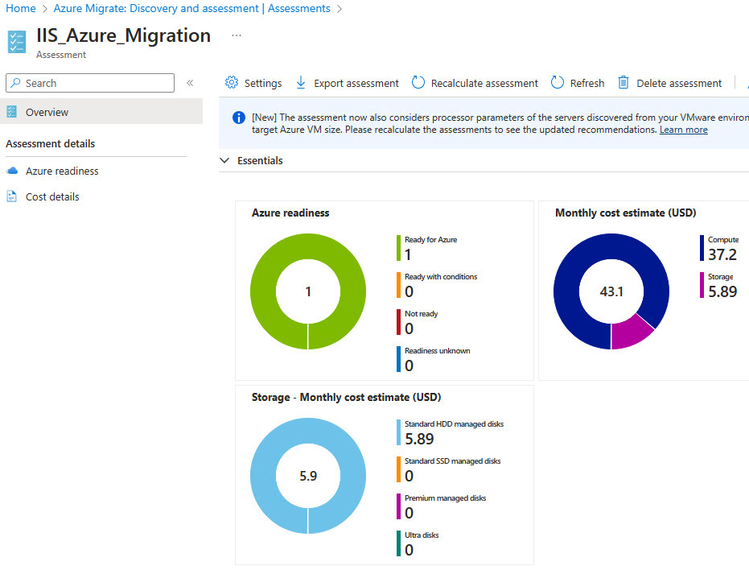The image size is (749, 570).
Task: Open the ellipsis more options beside title
Action: tap(237, 35)
